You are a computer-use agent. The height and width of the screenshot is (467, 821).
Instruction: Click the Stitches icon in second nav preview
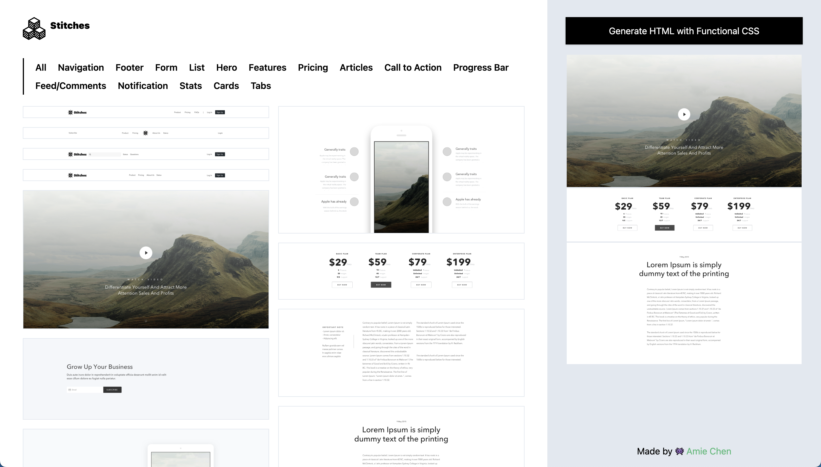click(145, 133)
